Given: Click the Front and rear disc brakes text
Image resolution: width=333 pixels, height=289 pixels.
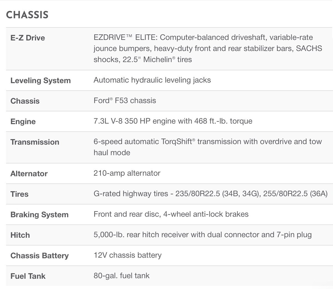Looking at the screenshot, I should [x=171, y=214].
